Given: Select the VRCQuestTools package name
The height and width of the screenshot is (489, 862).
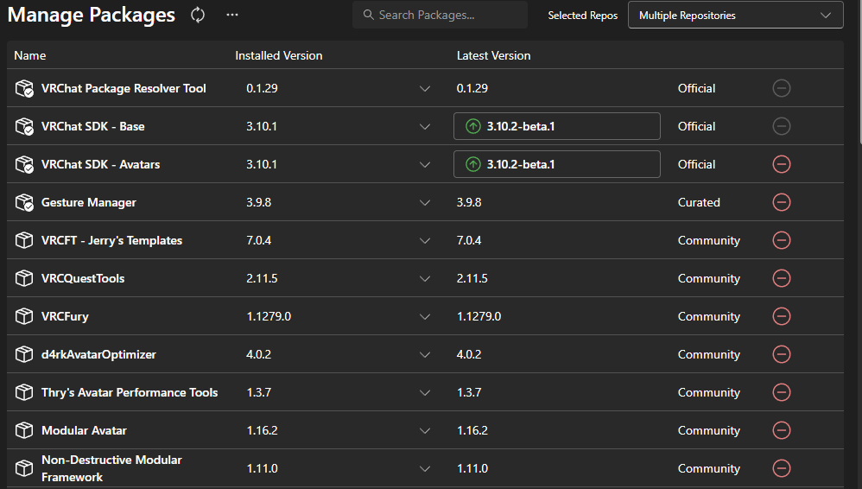Looking at the screenshot, I should [x=82, y=278].
